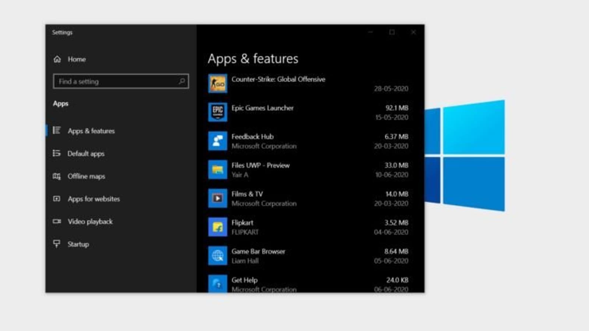Click the 33.0 MB size of Files UWP
The width and height of the screenshot is (589, 331).
[x=396, y=165]
